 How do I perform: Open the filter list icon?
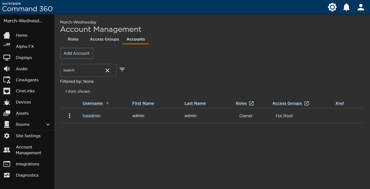[x=122, y=69]
